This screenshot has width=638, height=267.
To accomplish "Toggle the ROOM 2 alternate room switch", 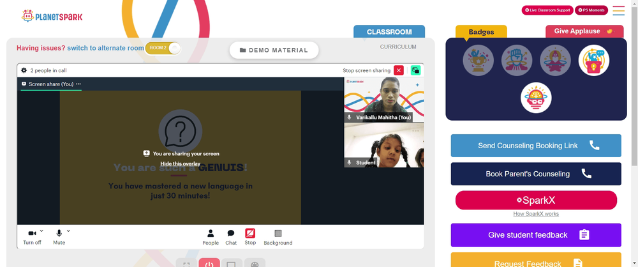I will coord(163,48).
